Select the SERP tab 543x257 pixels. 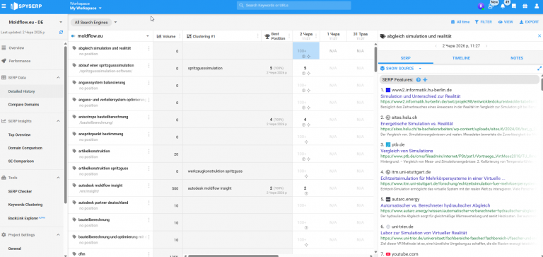pos(406,58)
